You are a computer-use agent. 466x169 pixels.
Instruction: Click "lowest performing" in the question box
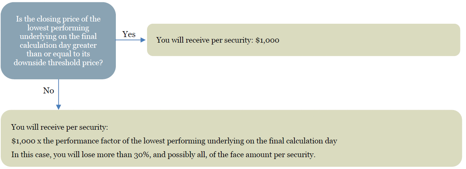click(58, 28)
